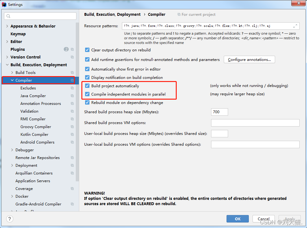
Task: Disable Build project automatically checkbox
Action: click(x=87, y=86)
